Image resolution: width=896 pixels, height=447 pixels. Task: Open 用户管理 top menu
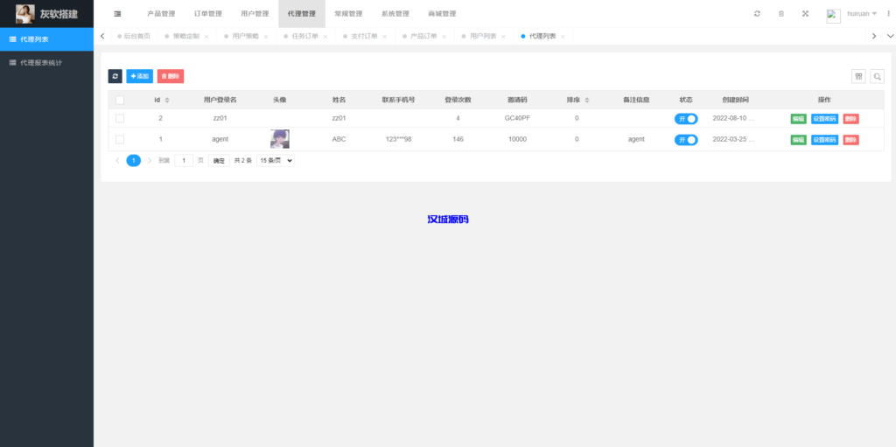(x=255, y=14)
